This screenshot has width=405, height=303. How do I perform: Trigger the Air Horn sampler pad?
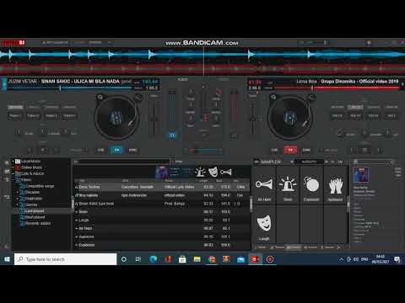(x=264, y=185)
